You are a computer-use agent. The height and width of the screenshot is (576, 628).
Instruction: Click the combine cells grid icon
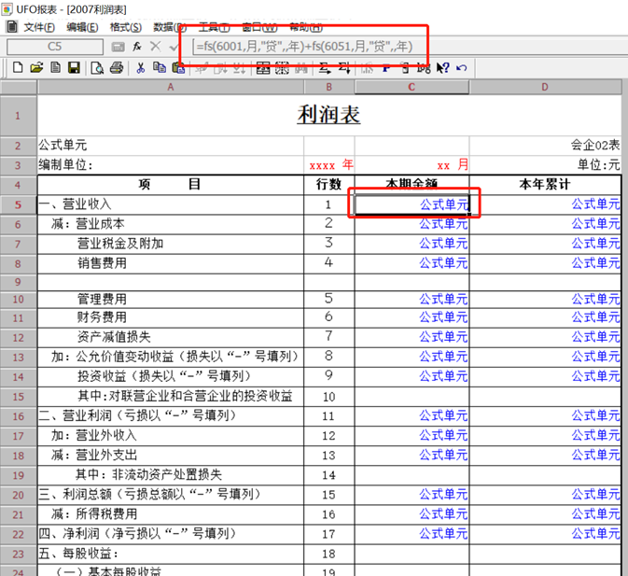click(263, 68)
